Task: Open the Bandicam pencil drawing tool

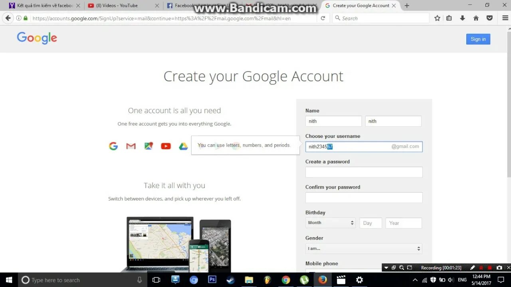Action: 473,268
